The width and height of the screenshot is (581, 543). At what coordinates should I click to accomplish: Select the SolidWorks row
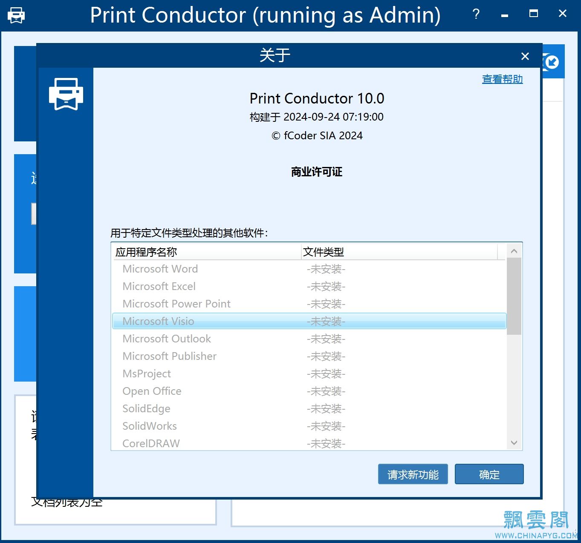click(309, 426)
